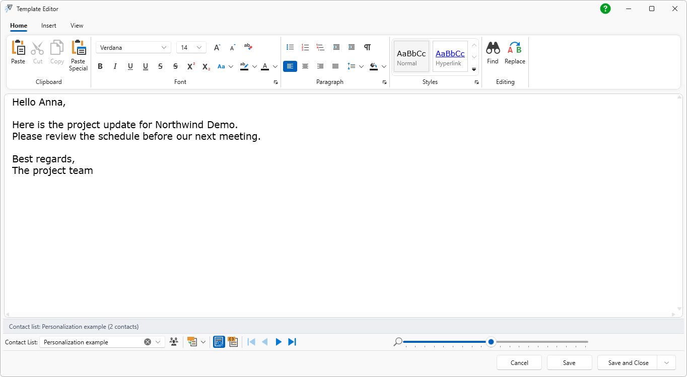Insert a bulleted list

pos(290,47)
